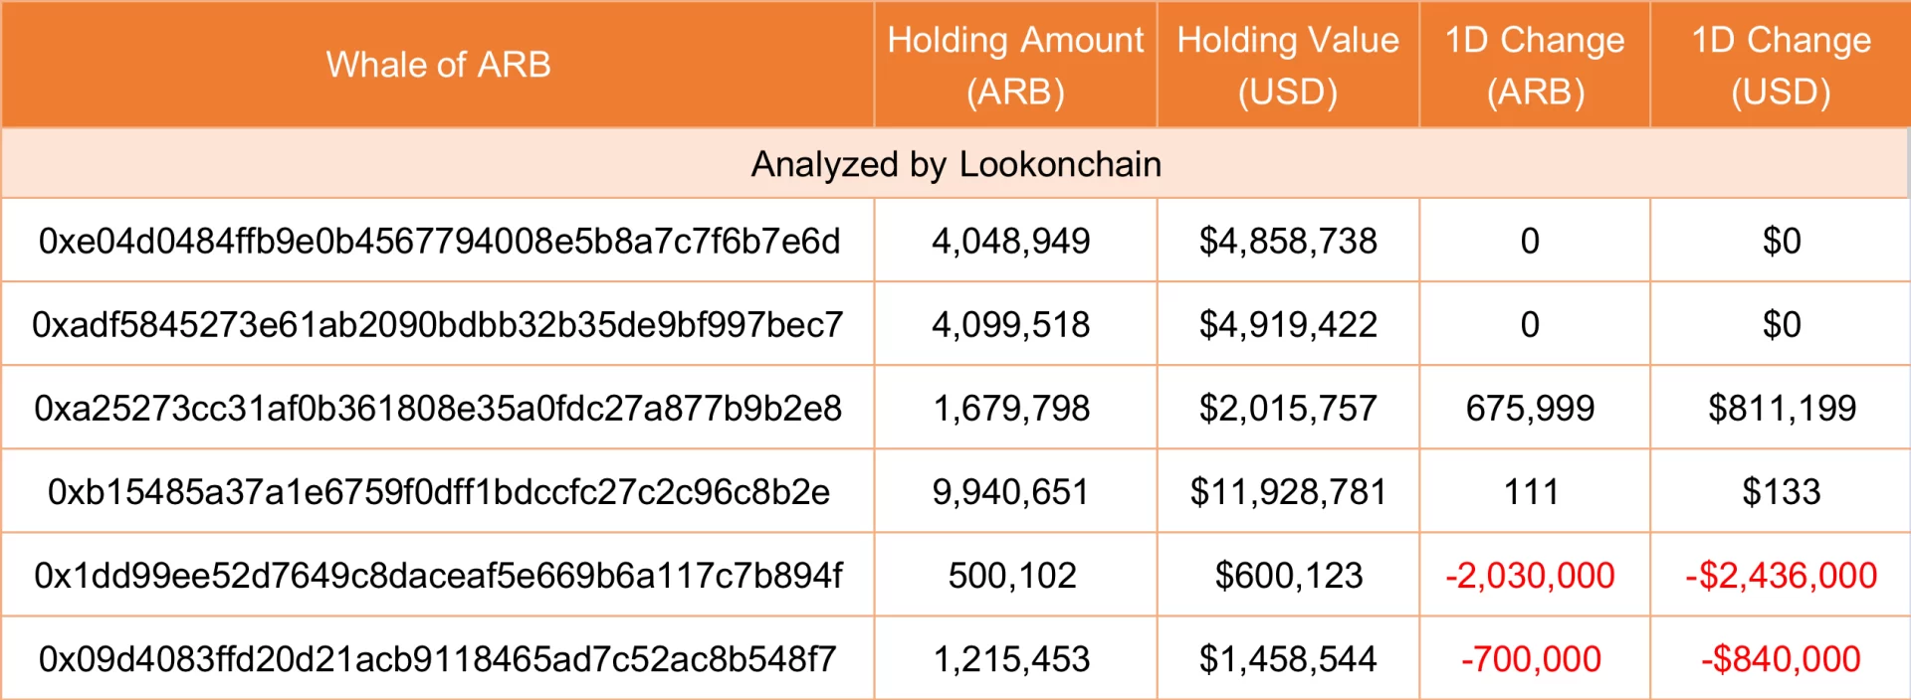Click the $811,199 USD change cell
The width and height of the screenshot is (1911, 700).
(1782, 408)
